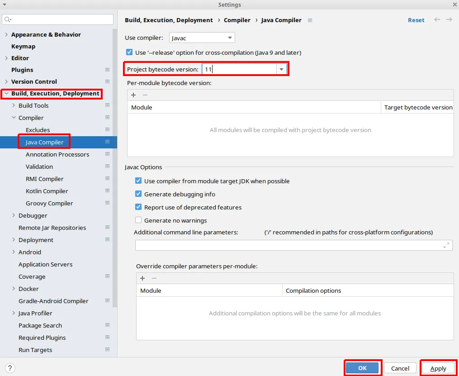Click the project icon beside Build Tools
This screenshot has height=376, width=459.
(108, 105)
